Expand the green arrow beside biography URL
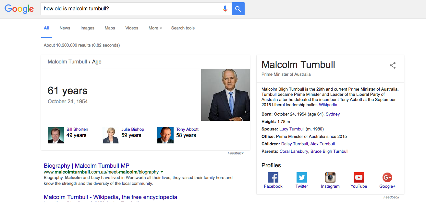The width and height of the screenshot is (426, 202). click(x=162, y=172)
